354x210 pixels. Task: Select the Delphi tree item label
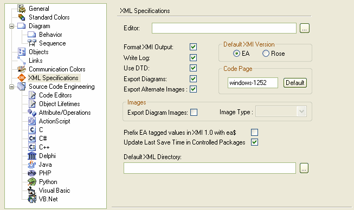[47, 156]
